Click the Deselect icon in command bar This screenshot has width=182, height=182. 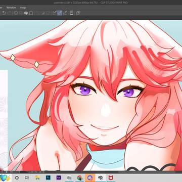click(38, 13)
